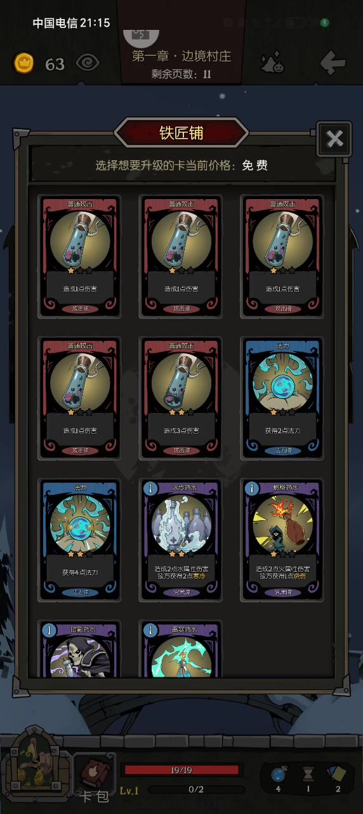This screenshot has width=363, height=814.
Task: Toggle the eye view icon
Action: point(88,63)
